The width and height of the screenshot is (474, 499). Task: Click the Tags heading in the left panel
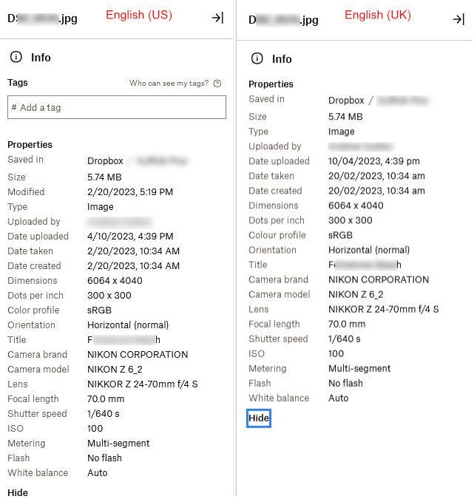[x=18, y=83]
